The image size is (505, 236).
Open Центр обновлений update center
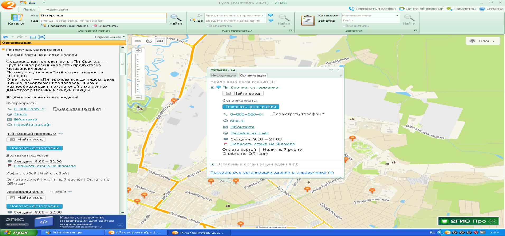(x=421, y=9)
